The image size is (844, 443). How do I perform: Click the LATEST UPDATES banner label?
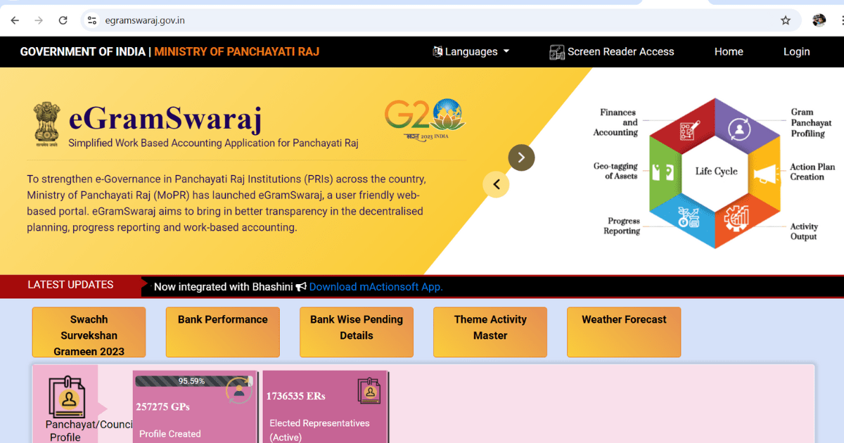coord(70,285)
